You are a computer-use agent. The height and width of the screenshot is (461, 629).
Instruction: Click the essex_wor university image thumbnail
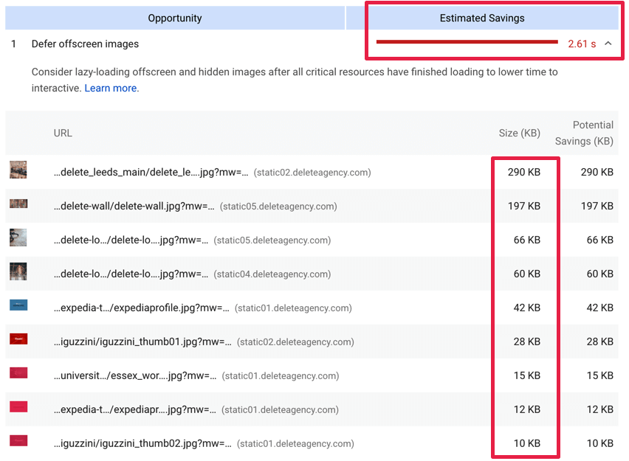pyautogui.click(x=18, y=372)
